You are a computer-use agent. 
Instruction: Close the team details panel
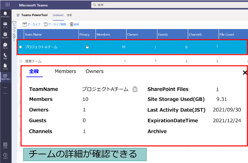(x=245, y=73)
